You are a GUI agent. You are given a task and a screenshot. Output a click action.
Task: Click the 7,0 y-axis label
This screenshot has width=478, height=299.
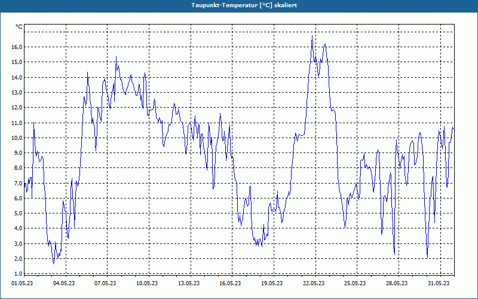[x=18, y=183]
